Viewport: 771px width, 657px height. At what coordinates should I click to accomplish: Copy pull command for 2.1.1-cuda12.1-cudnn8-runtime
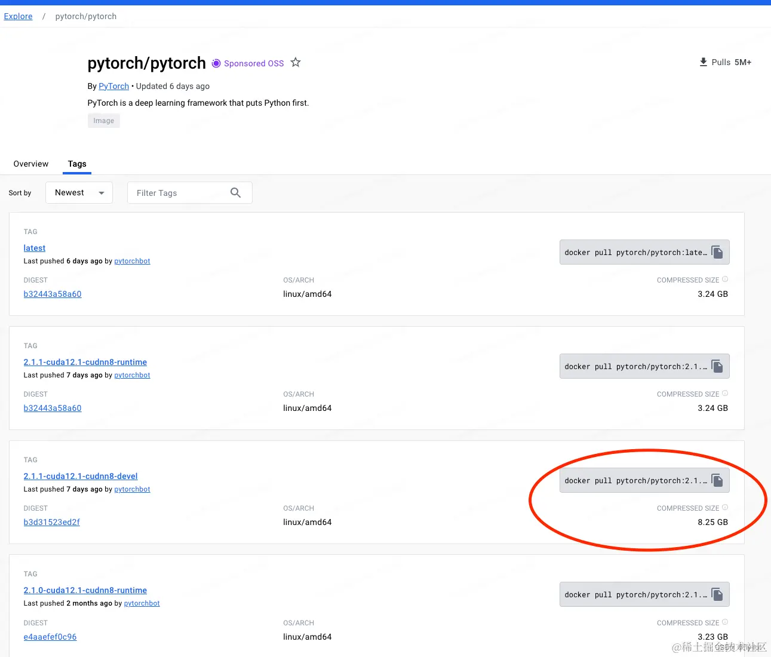pos(717,366)
